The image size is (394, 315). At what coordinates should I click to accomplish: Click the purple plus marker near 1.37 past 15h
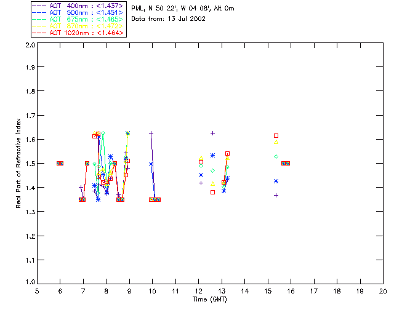tap(276, 196)
